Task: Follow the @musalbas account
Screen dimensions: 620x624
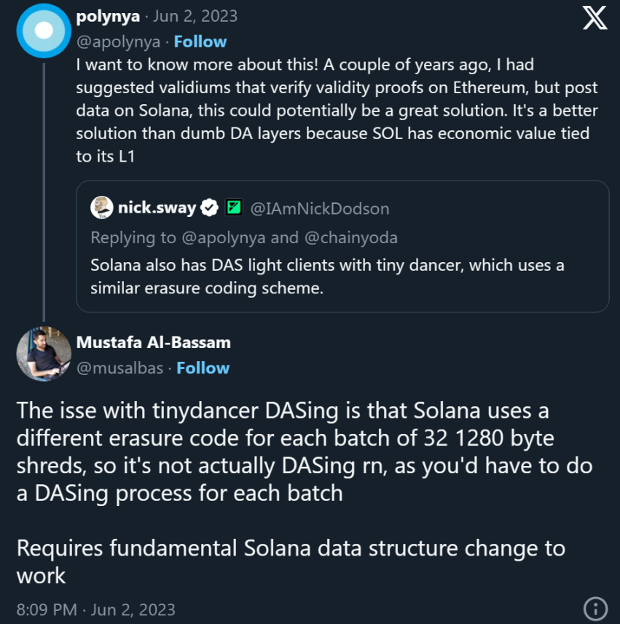Action: (x=203, y=368)
